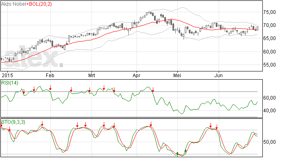Click the Apr date axis label
This screenshot has width=282, height=158.
[137, 75]
